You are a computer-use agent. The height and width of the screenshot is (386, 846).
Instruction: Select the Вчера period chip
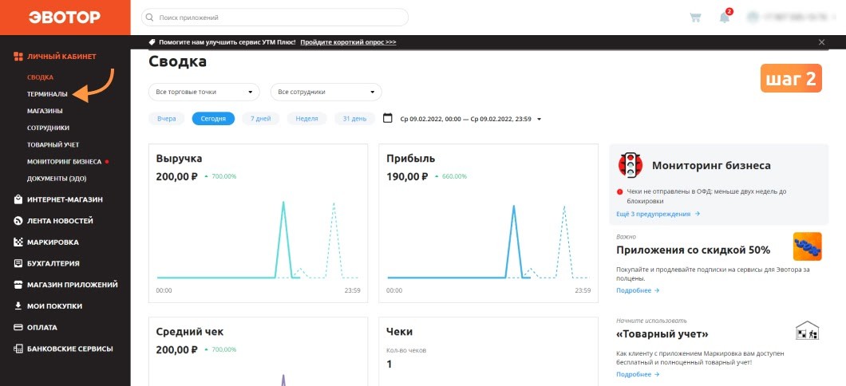166,119
